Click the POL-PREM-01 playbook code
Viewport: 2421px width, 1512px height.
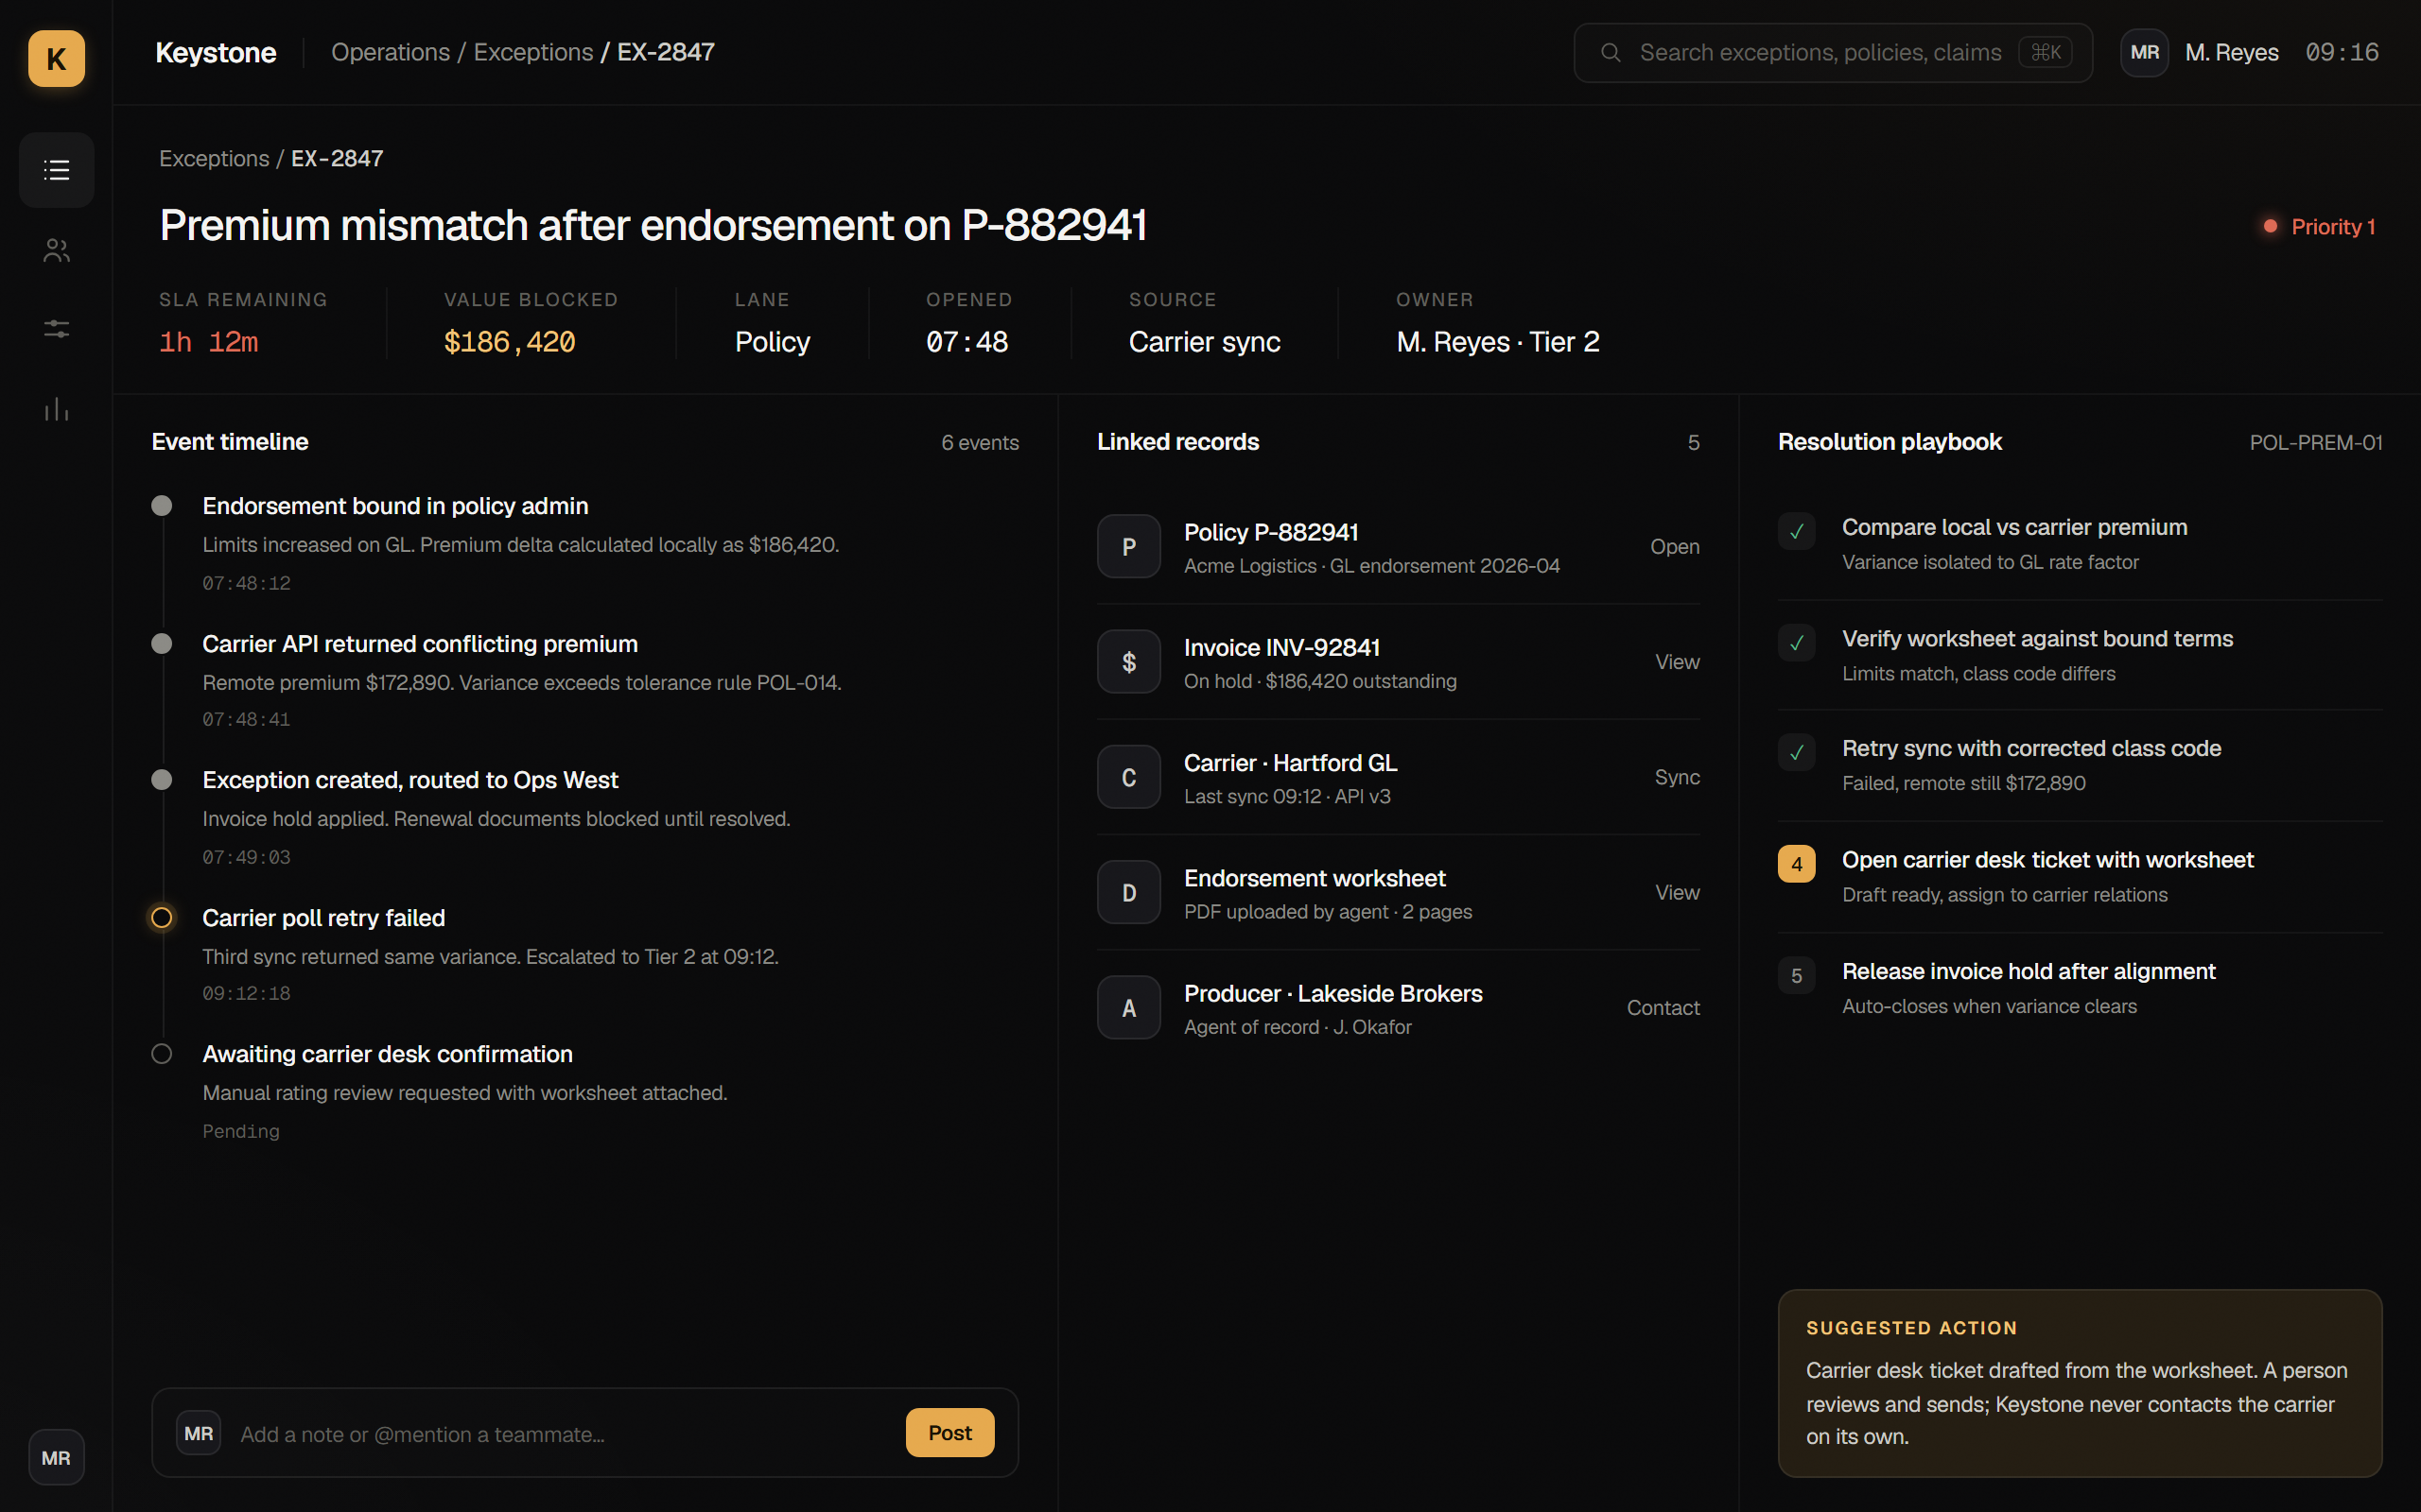coord(2315,443)
